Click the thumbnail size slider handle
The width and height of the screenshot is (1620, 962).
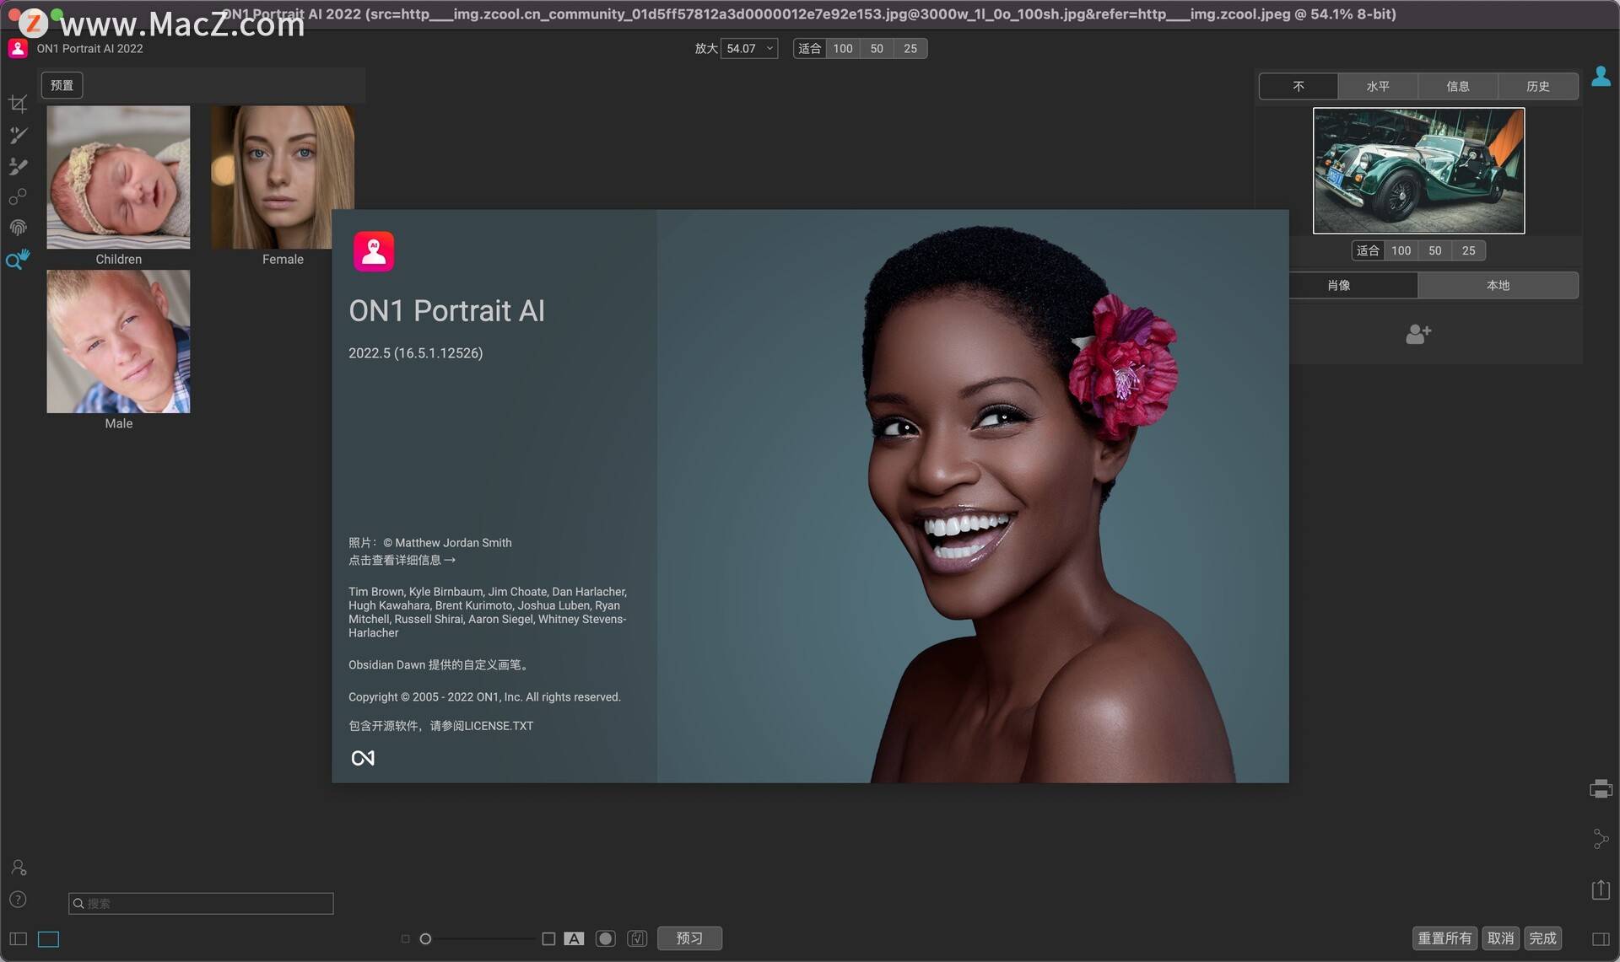425,938
